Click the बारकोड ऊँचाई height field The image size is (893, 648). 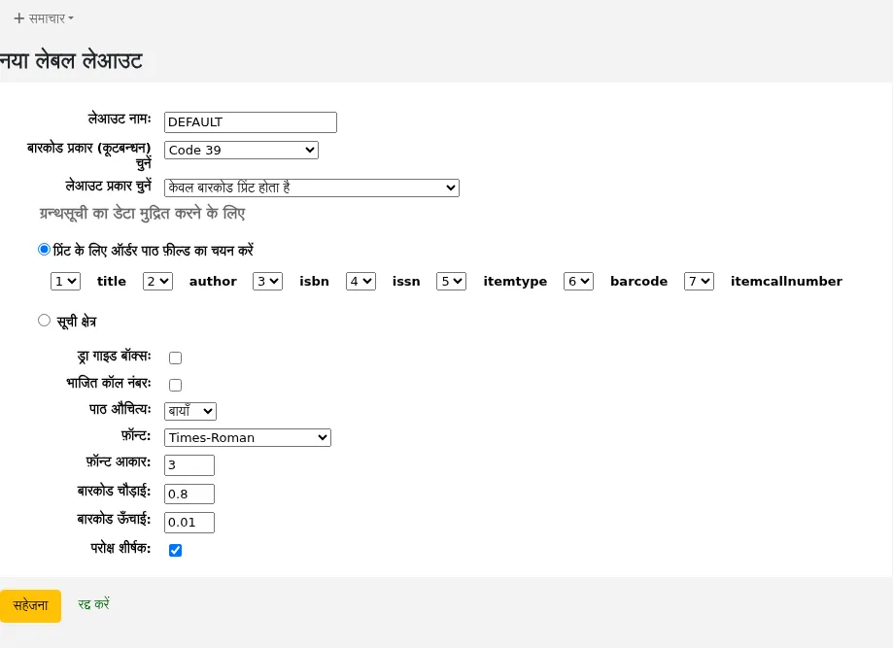click(189, 522)
